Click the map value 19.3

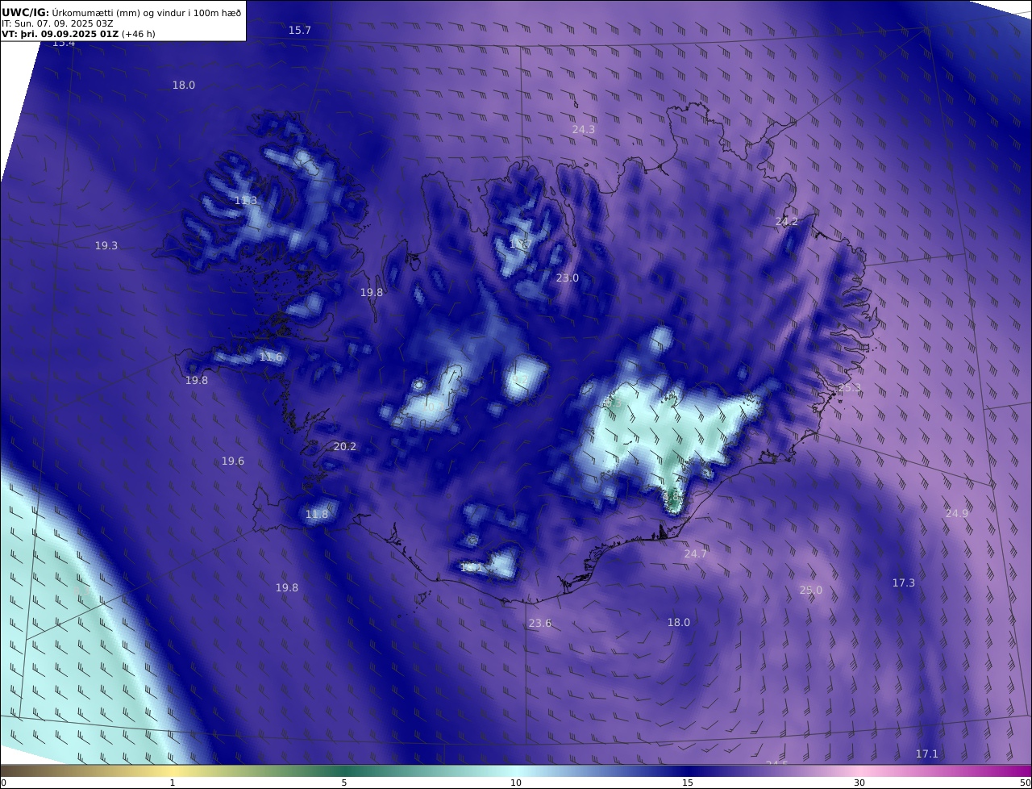click(106, 245)
